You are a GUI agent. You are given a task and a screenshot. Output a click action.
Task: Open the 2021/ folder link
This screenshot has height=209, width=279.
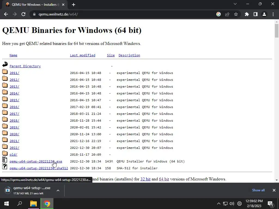[x=14, y=141]
